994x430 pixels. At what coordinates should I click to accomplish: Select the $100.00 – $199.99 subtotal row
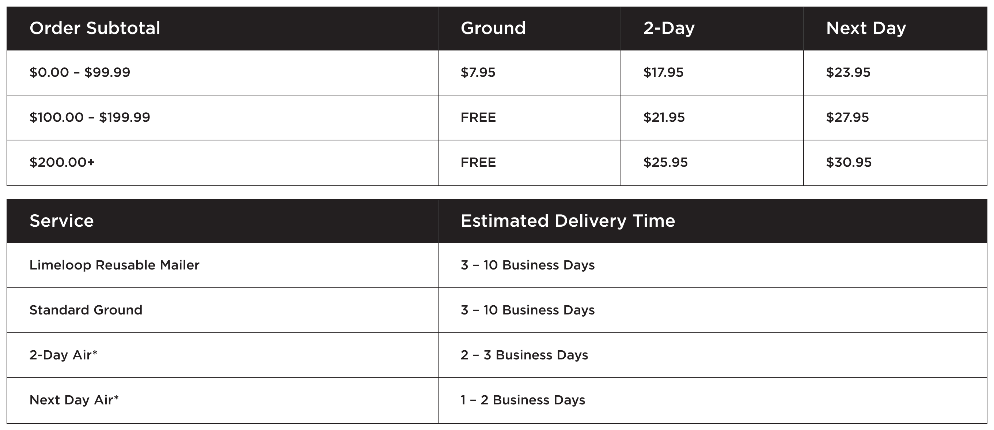(90, 117)
